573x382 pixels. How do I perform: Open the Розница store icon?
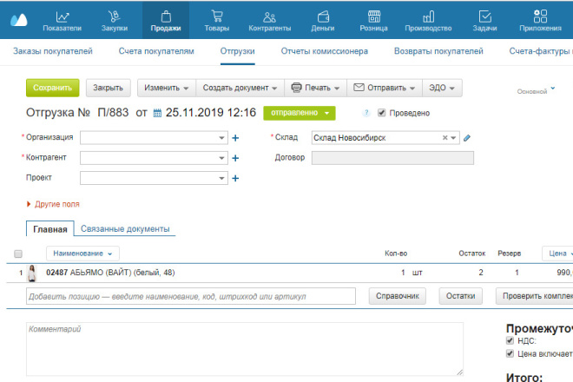(x=374, y=16)
